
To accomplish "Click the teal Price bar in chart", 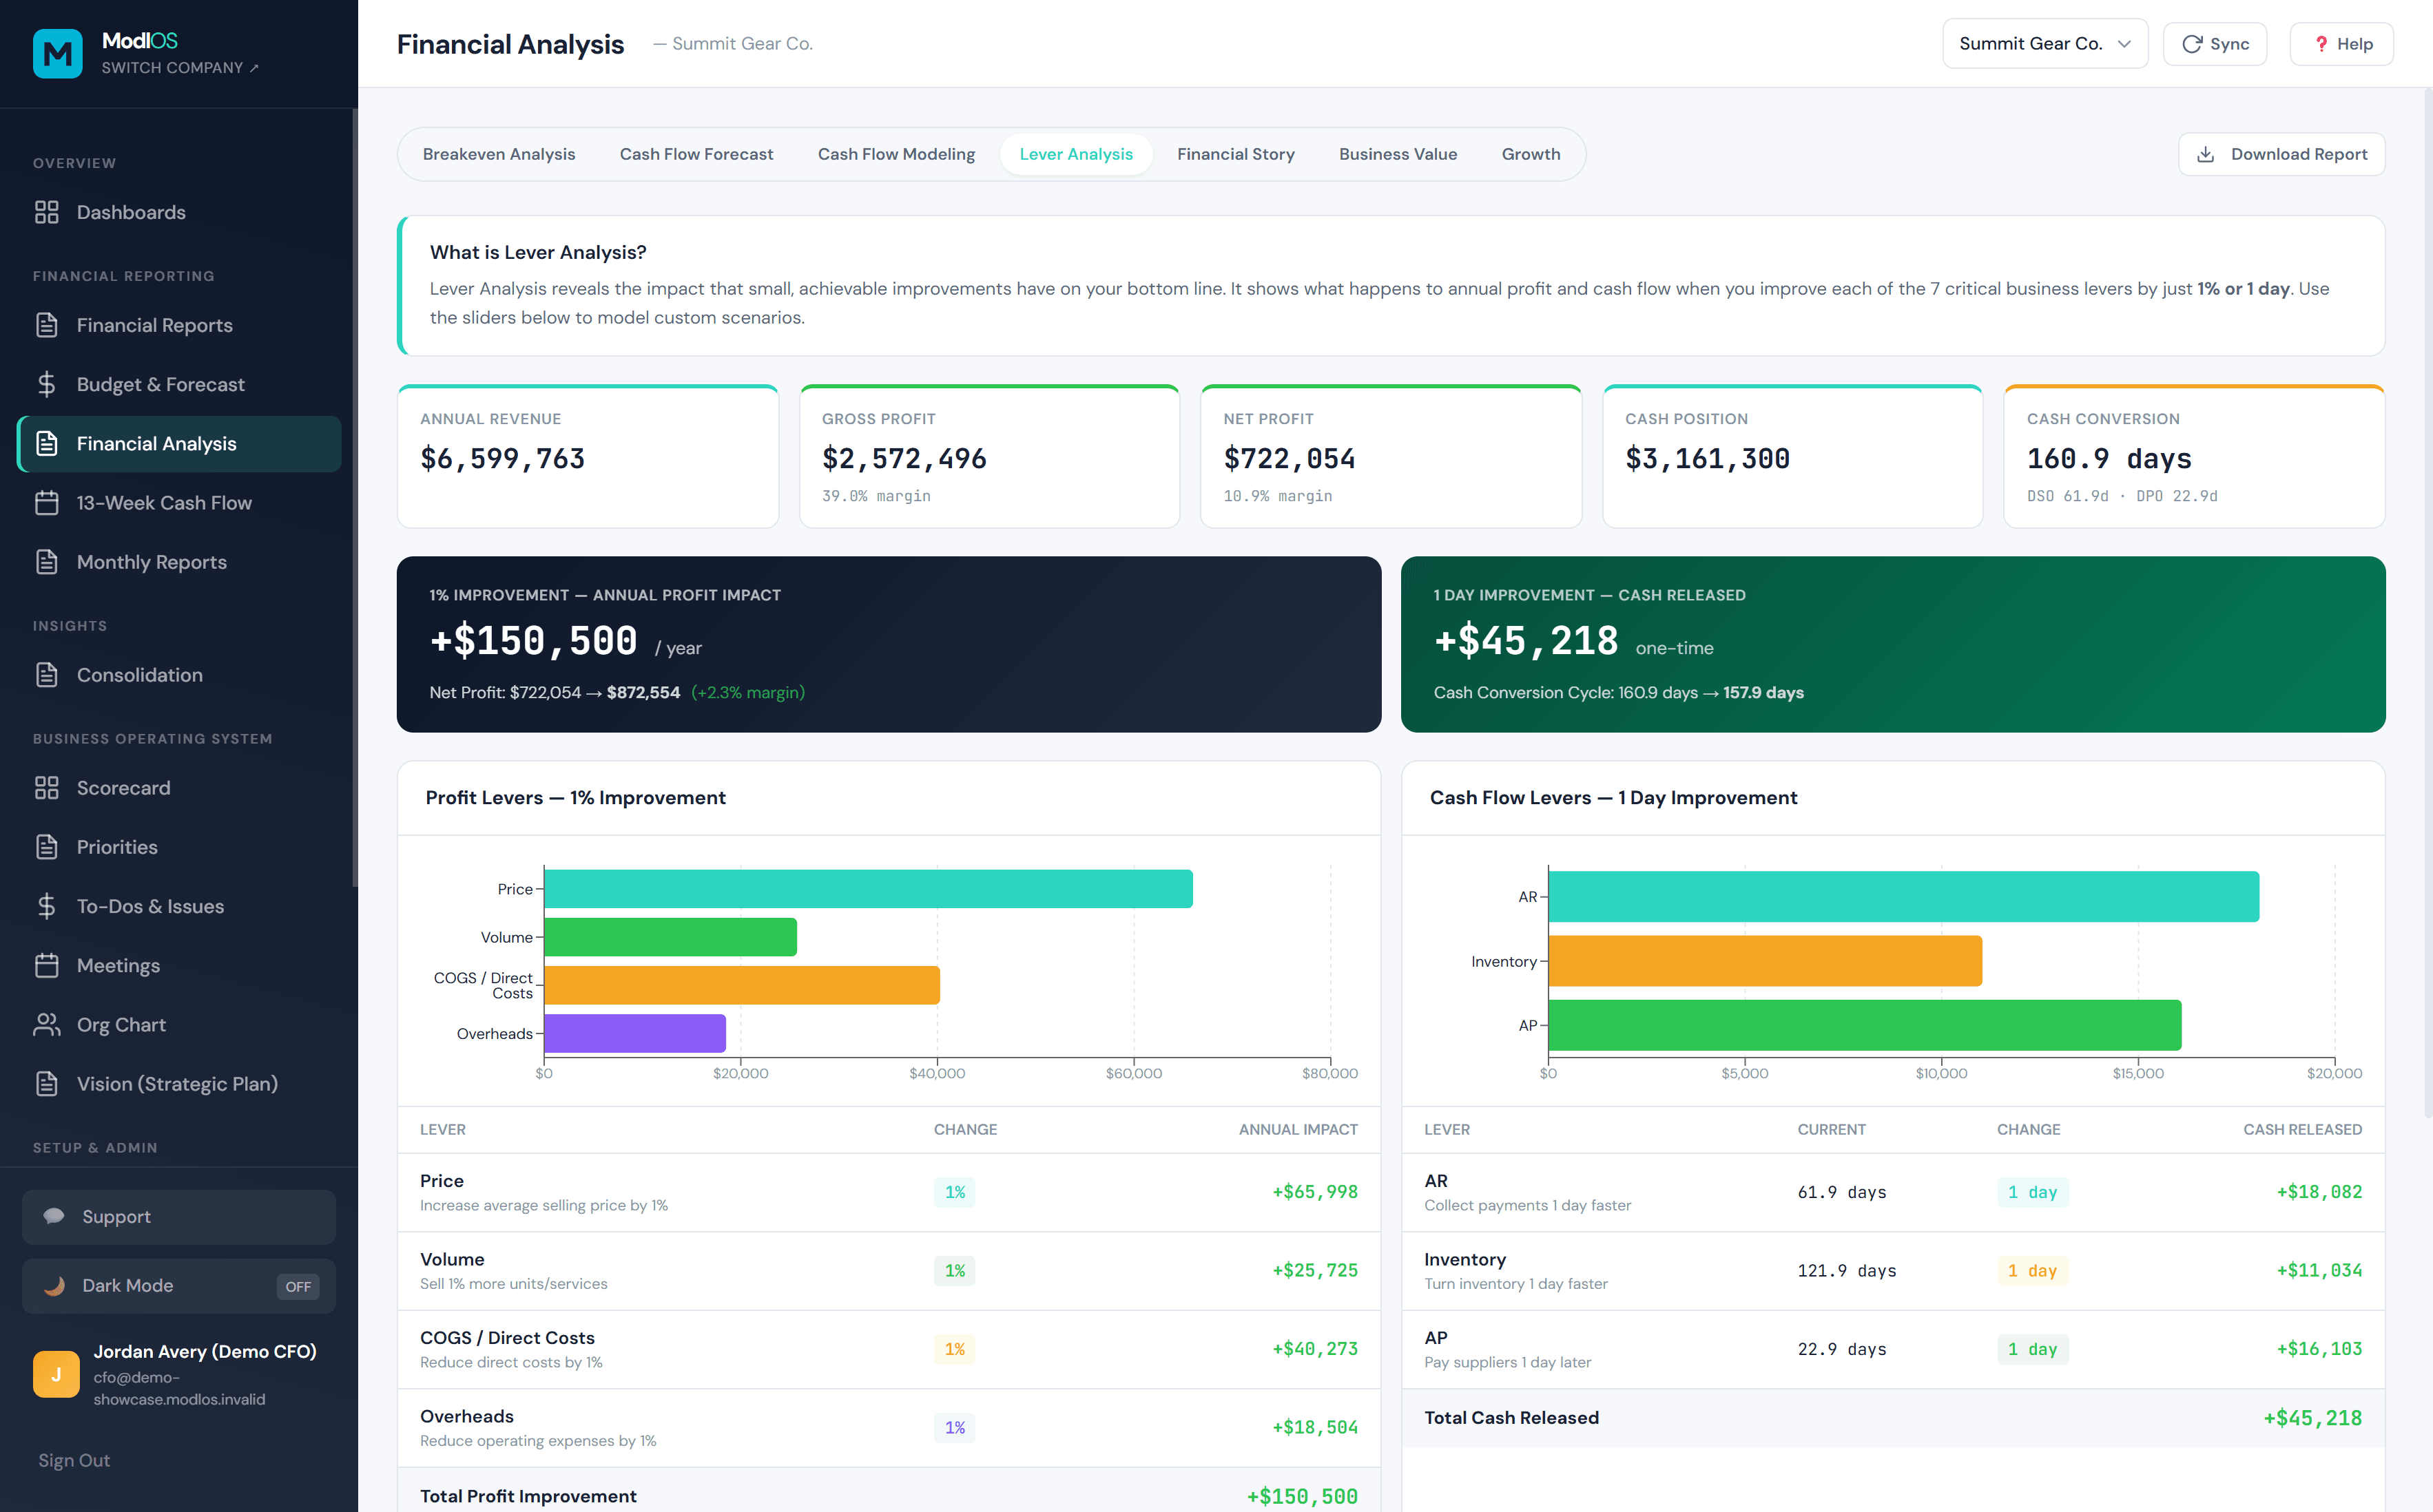I will click(869, 889).
